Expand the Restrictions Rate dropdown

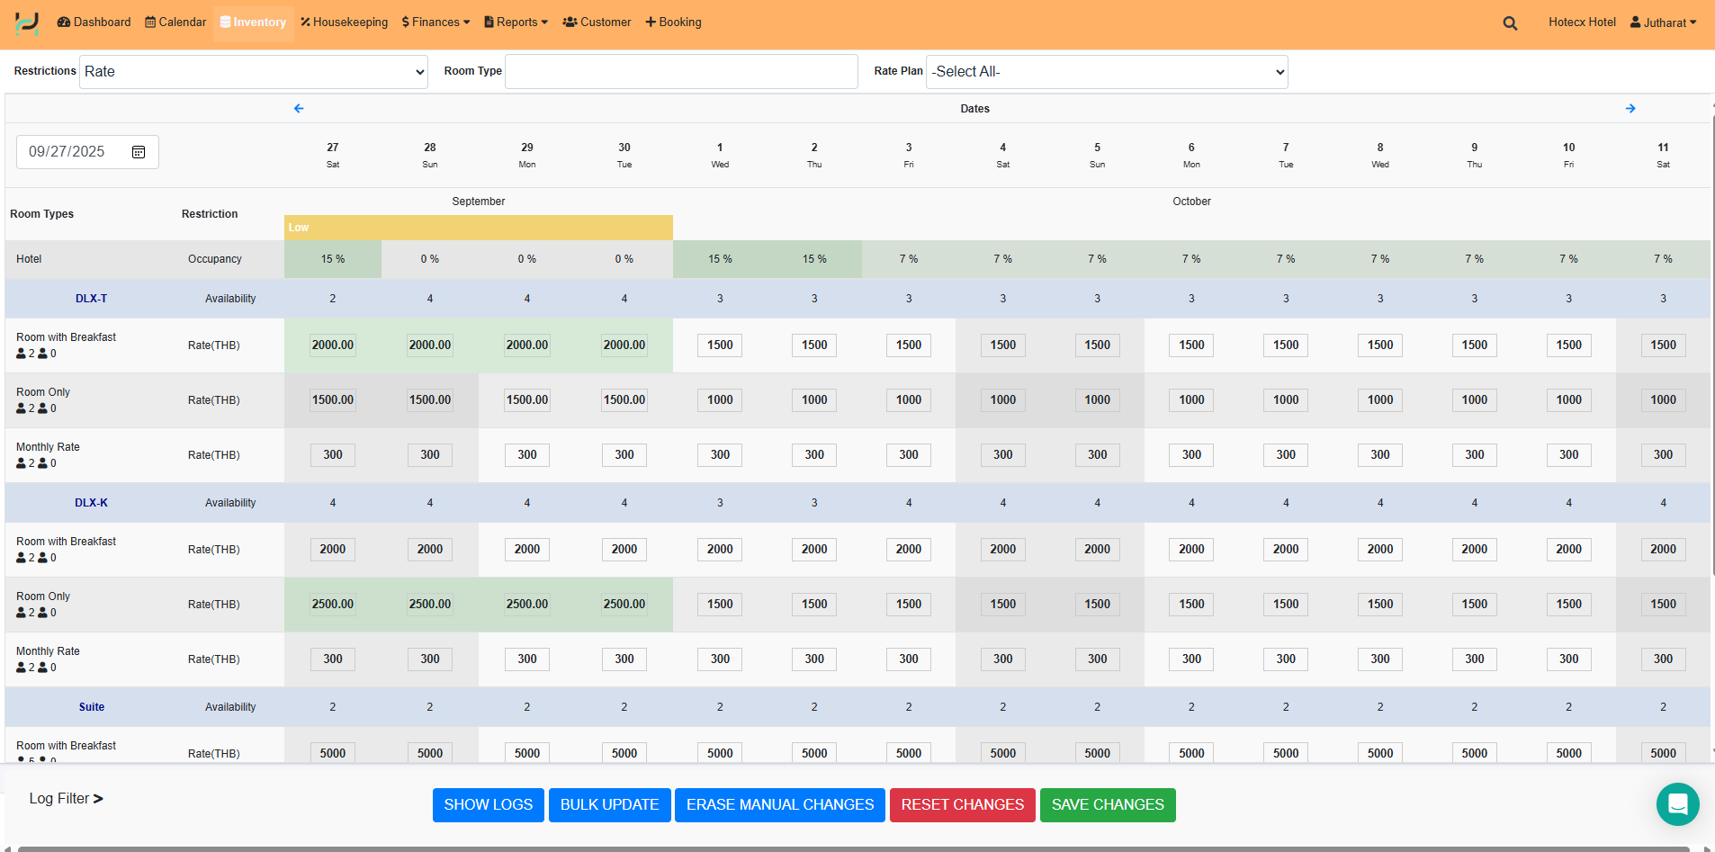[x=254, y=72]
